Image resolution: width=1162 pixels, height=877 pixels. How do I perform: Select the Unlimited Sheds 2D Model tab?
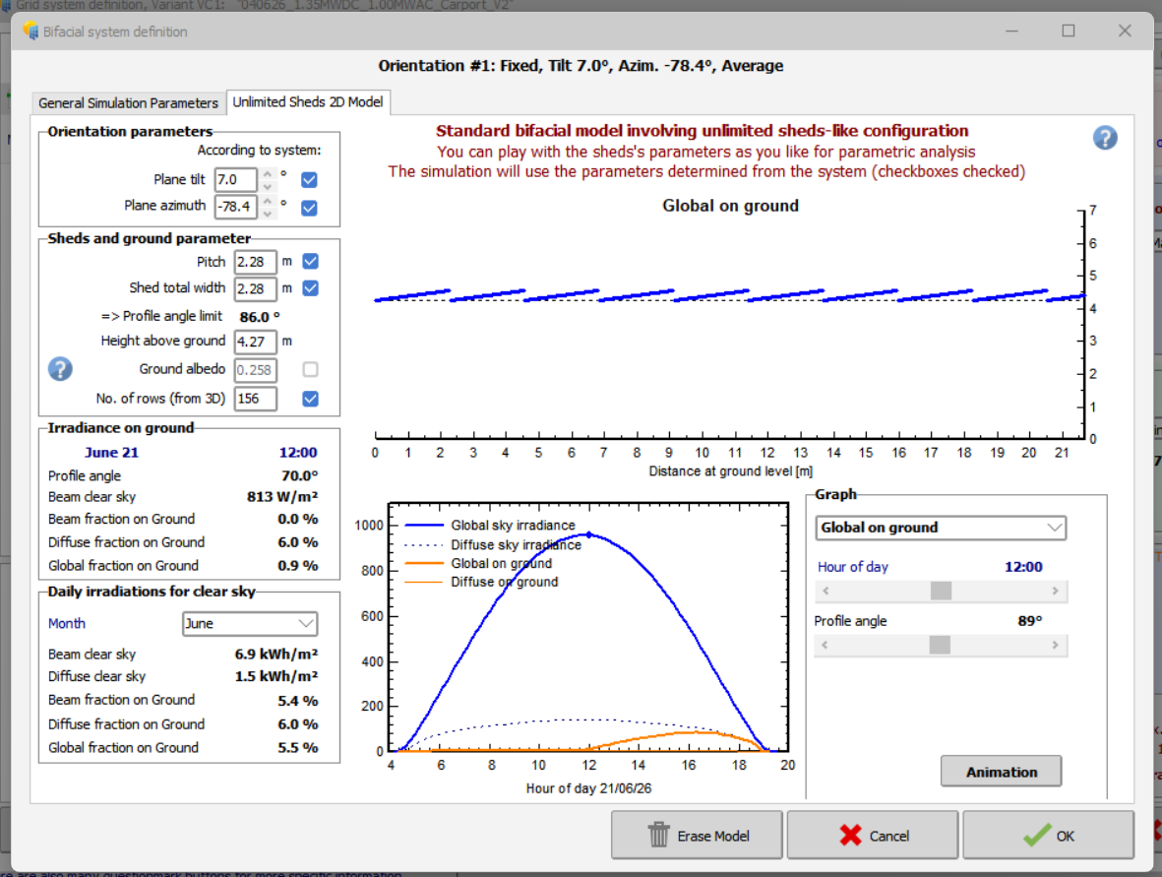tap(308, 101)
